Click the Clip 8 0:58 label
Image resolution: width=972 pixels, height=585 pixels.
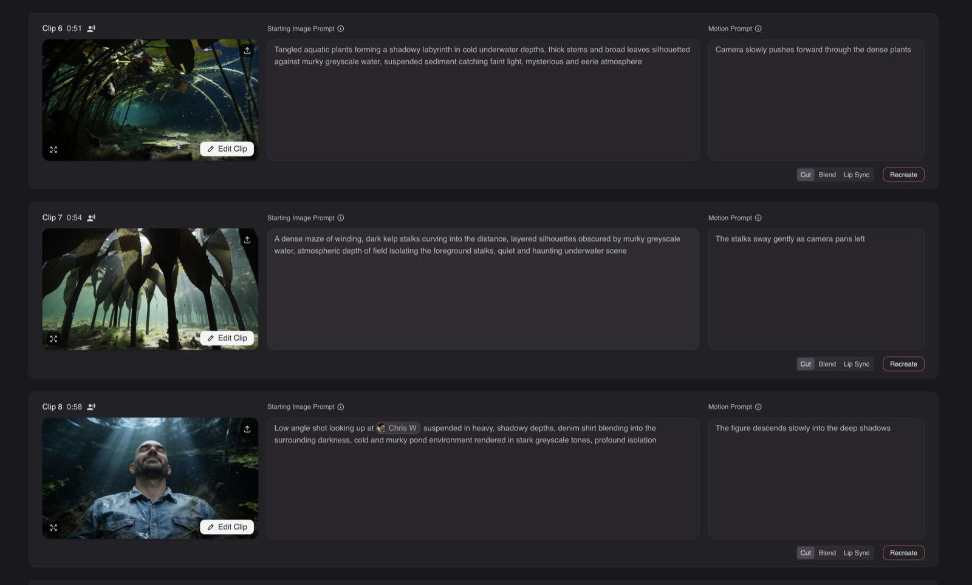tap(62, 407)
